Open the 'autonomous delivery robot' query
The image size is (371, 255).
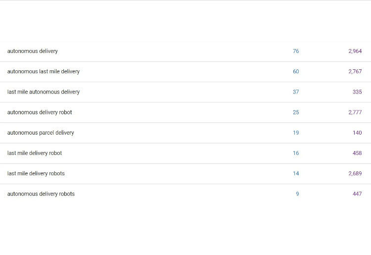40,112
